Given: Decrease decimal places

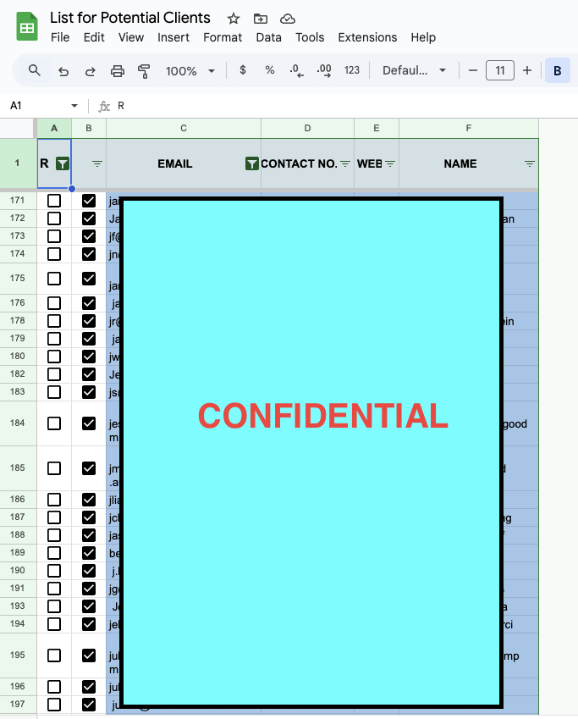Looking at the screenshot, I should (296, 70).
